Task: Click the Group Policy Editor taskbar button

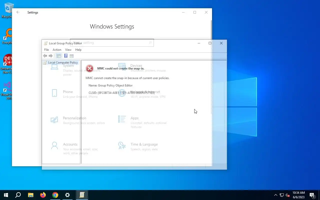Action: pos(82,195)
